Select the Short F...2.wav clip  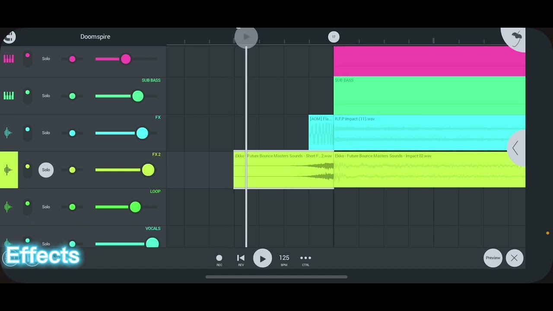(283, 170)
